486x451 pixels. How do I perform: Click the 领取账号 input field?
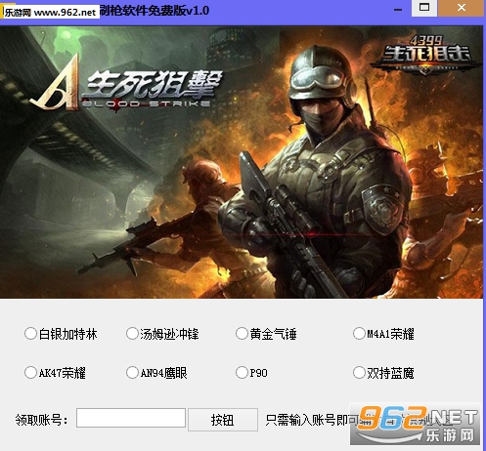coord(131,418)
